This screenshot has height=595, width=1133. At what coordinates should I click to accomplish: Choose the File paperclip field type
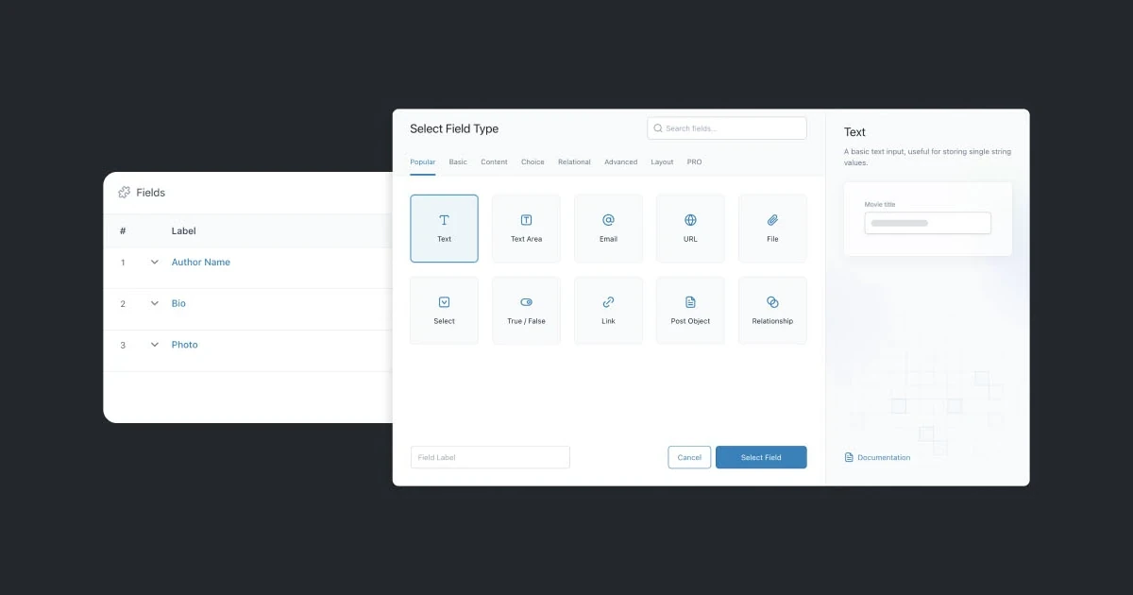coord(772,228)
